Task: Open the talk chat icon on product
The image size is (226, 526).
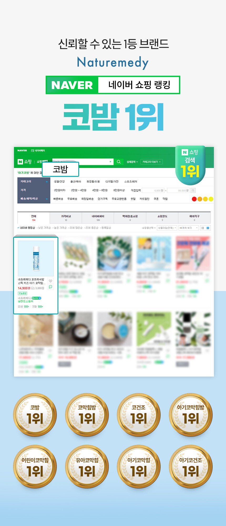Action: point(50,287)
